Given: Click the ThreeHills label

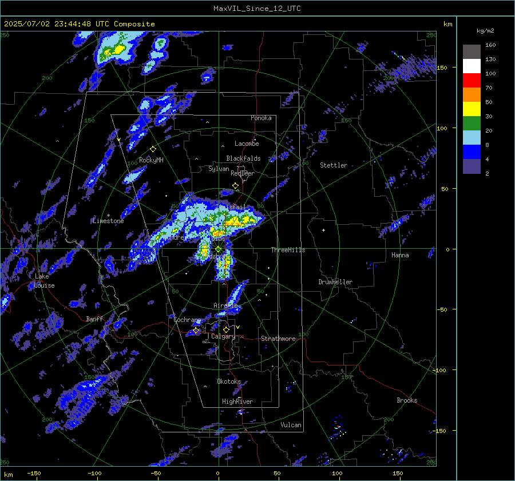Looking at the screenshot, I should 288,250.
